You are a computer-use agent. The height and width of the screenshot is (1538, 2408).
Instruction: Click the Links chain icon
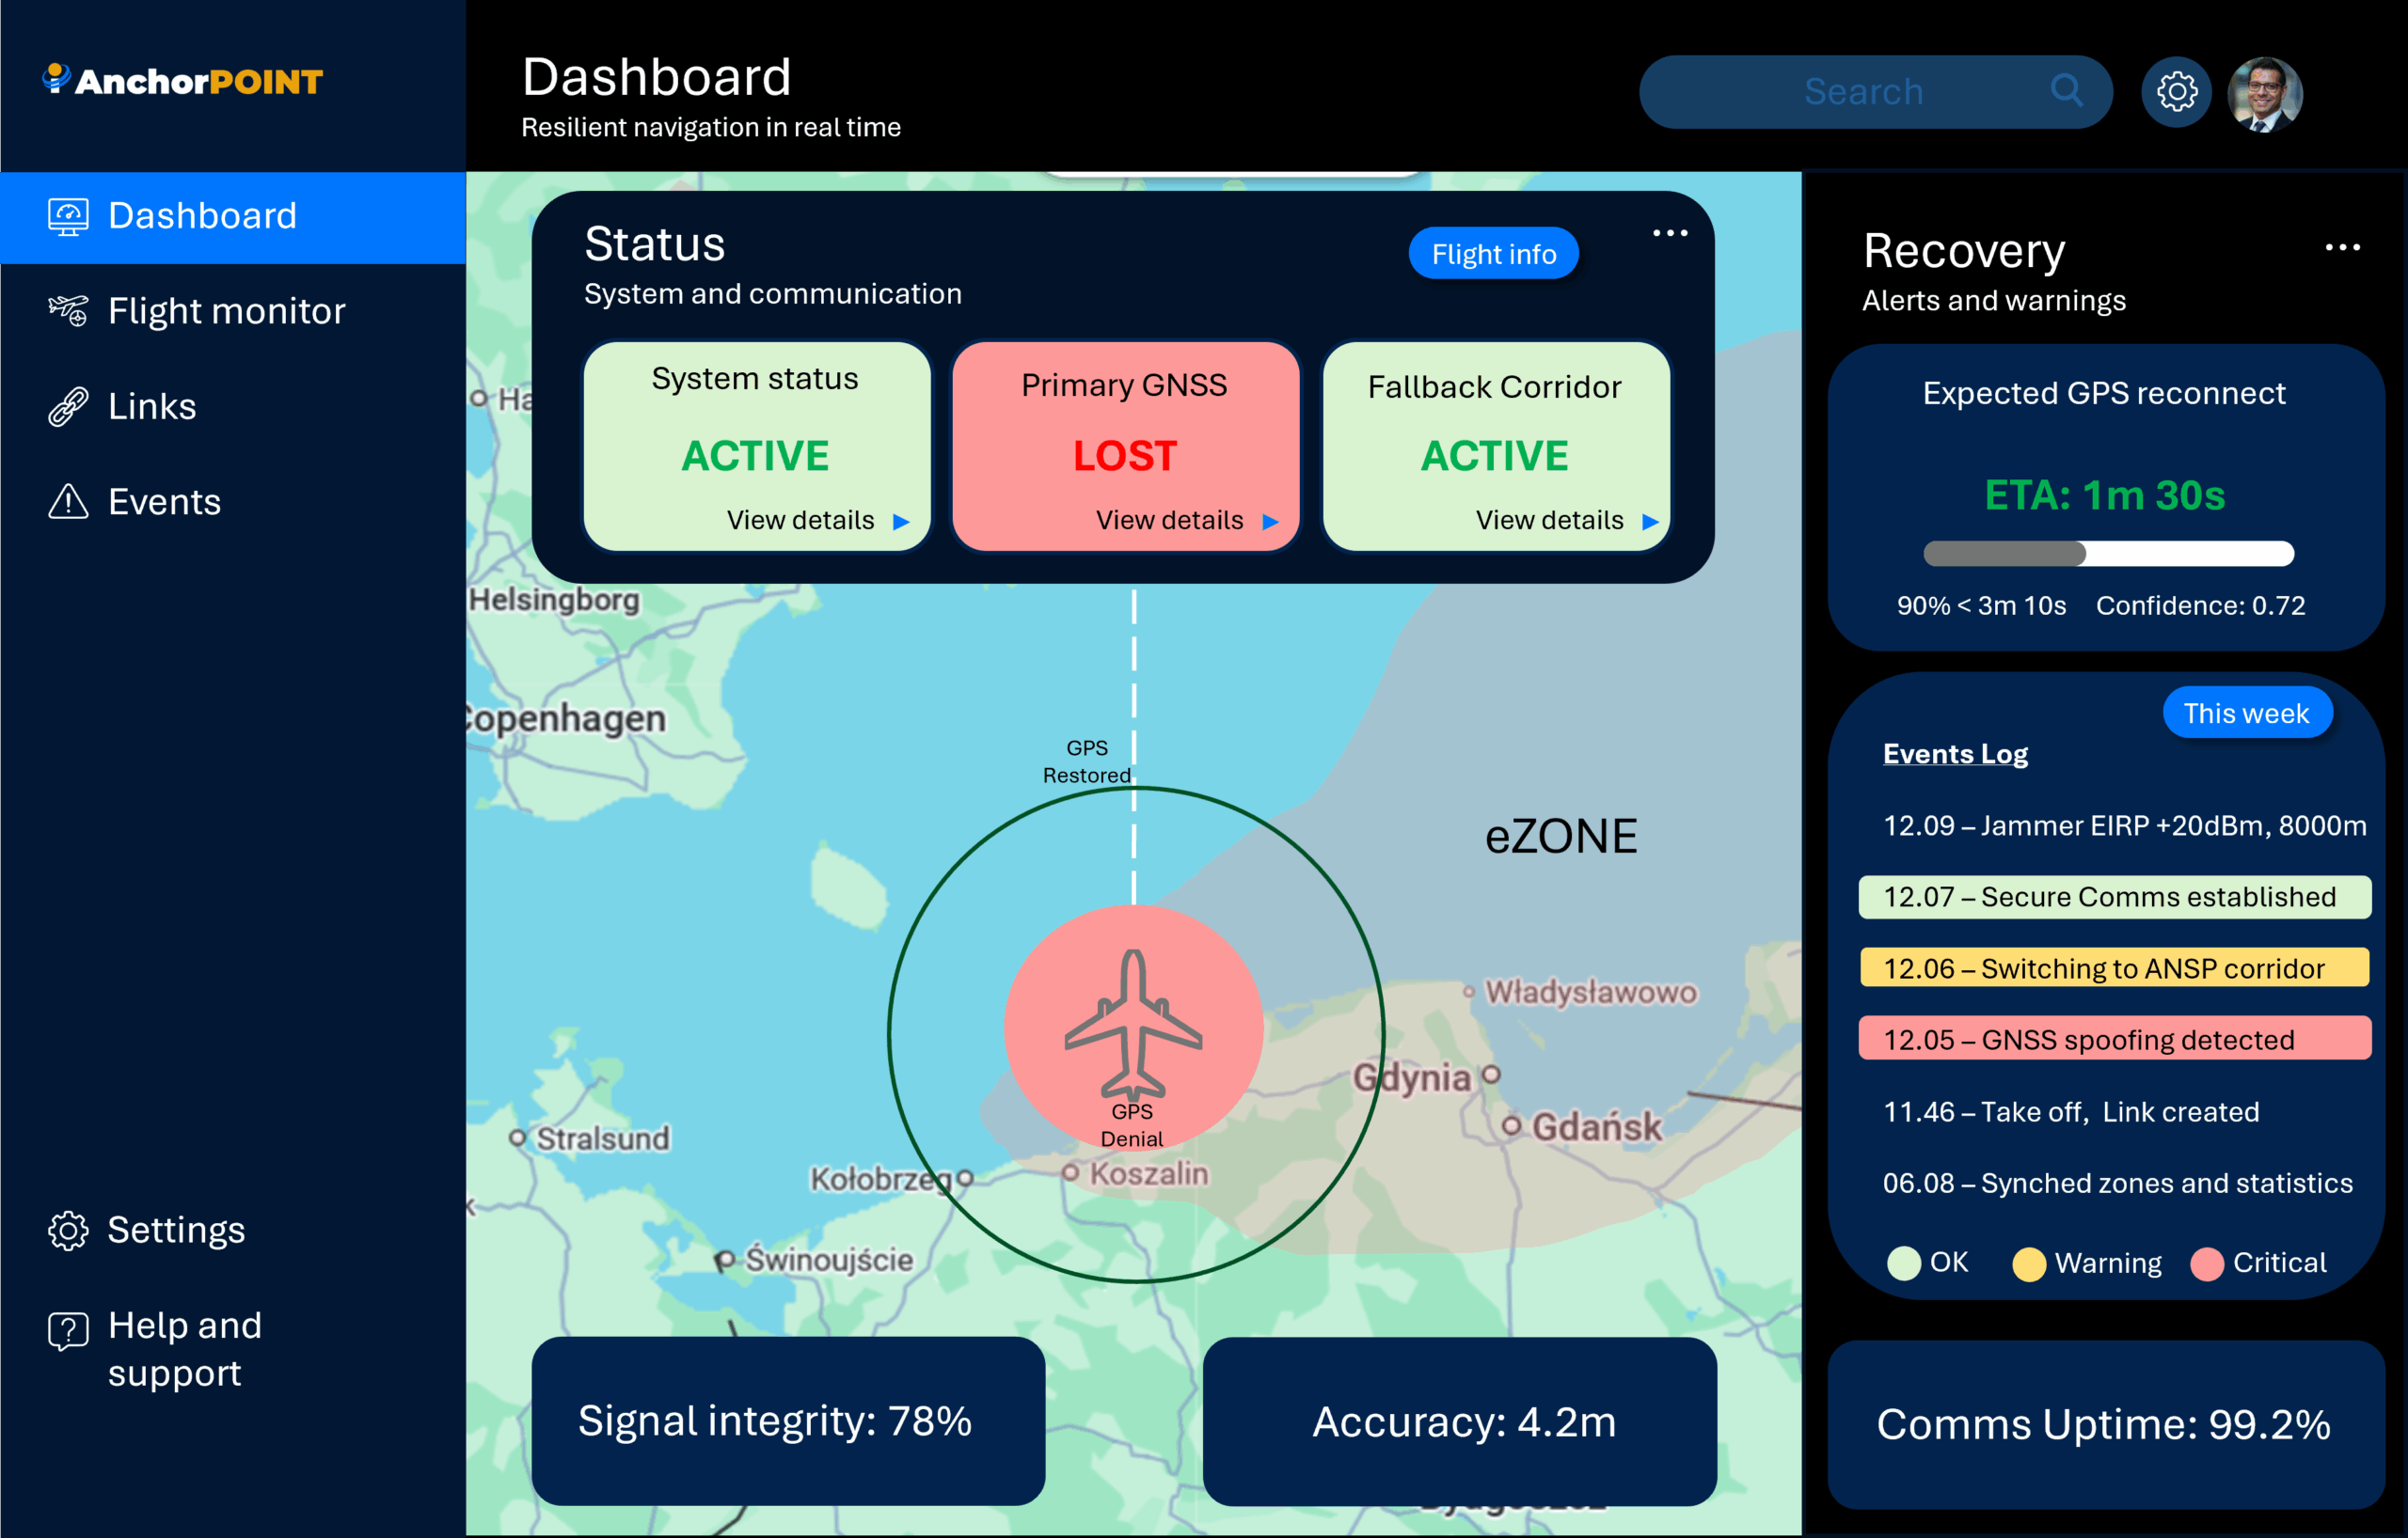[68, 407]
